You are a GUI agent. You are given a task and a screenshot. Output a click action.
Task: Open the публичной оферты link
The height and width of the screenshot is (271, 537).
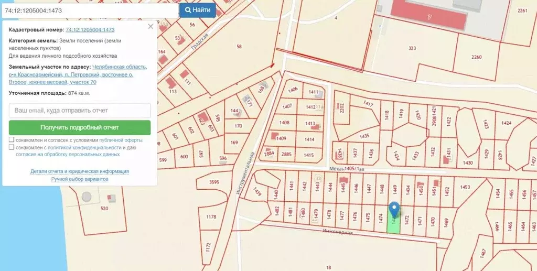(x=121, y=140)
